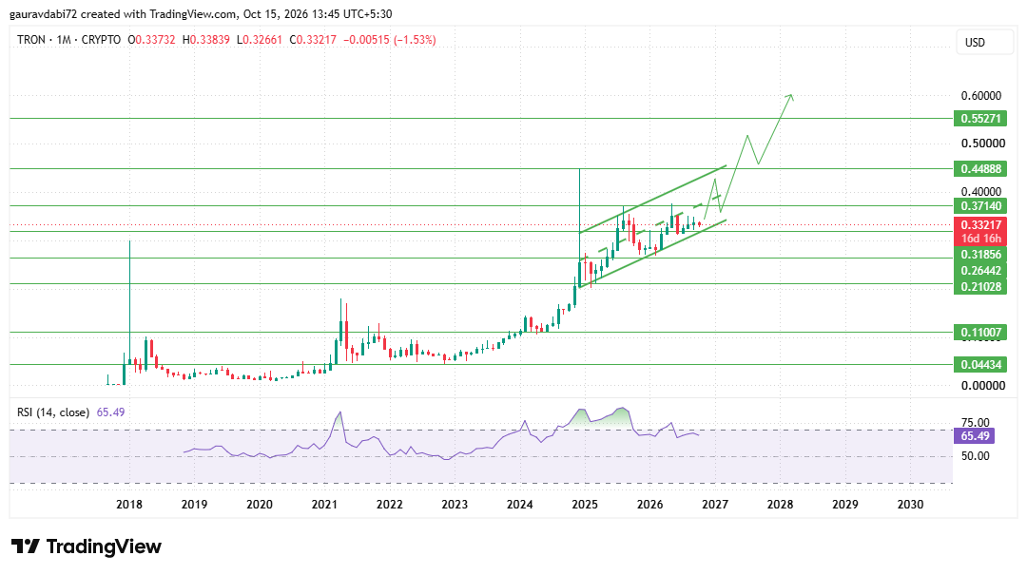Click the 2020 time axis label
1027x575 pixels.
[x=260, y=505]
